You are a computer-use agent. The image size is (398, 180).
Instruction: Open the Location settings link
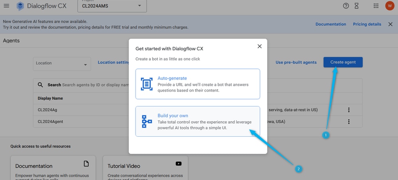pyautogui.click(x=113, y=62)
